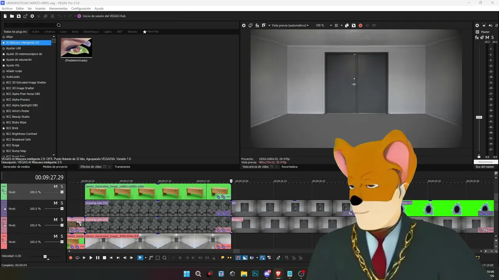The height and width of the screenshot is (280, 499).
Task: Click the external monitor preview icon
Action: pos(250,25)
